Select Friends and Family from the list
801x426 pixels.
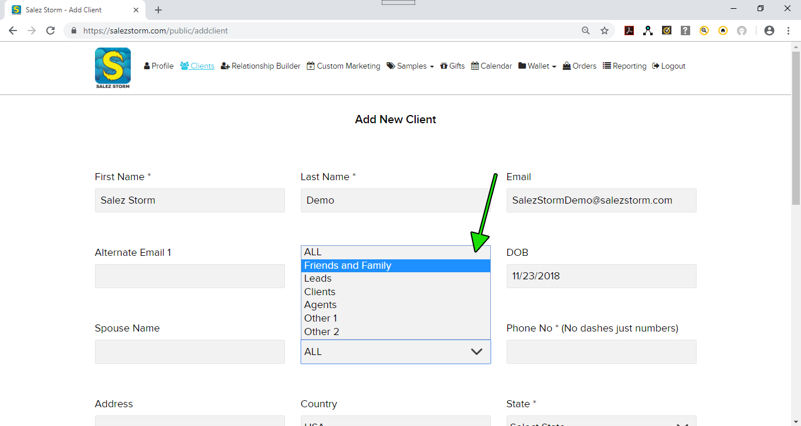pos(395,266)
